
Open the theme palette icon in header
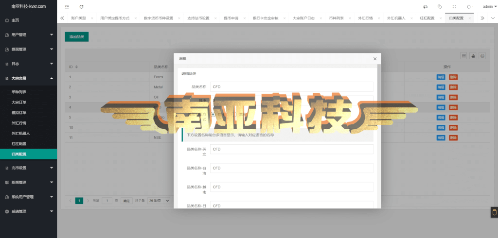[425, 6]
